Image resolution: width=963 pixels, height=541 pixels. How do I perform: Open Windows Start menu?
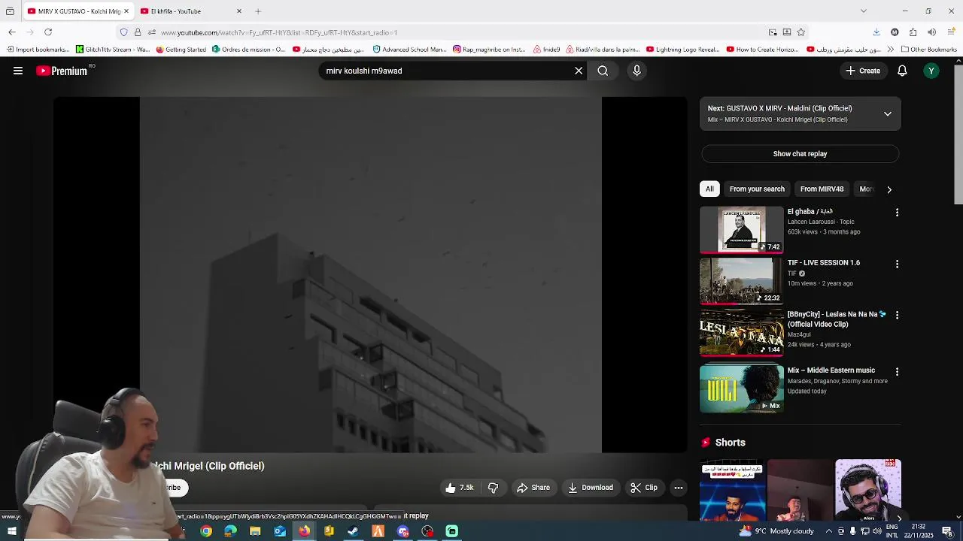(x=12, y=531)
